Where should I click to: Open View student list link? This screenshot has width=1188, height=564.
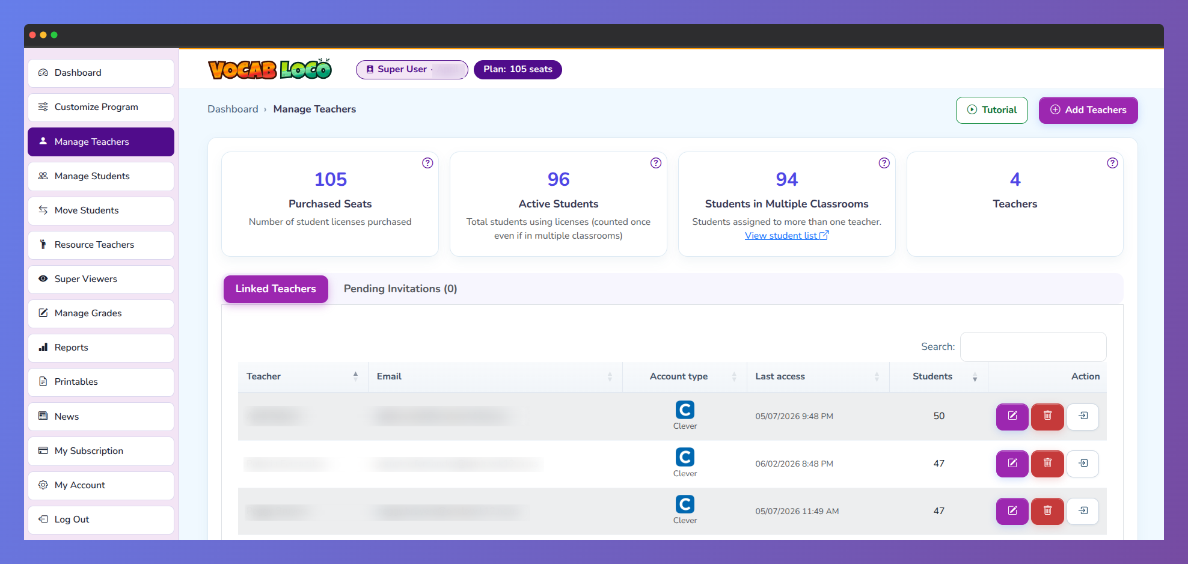(x=786, y=236)
